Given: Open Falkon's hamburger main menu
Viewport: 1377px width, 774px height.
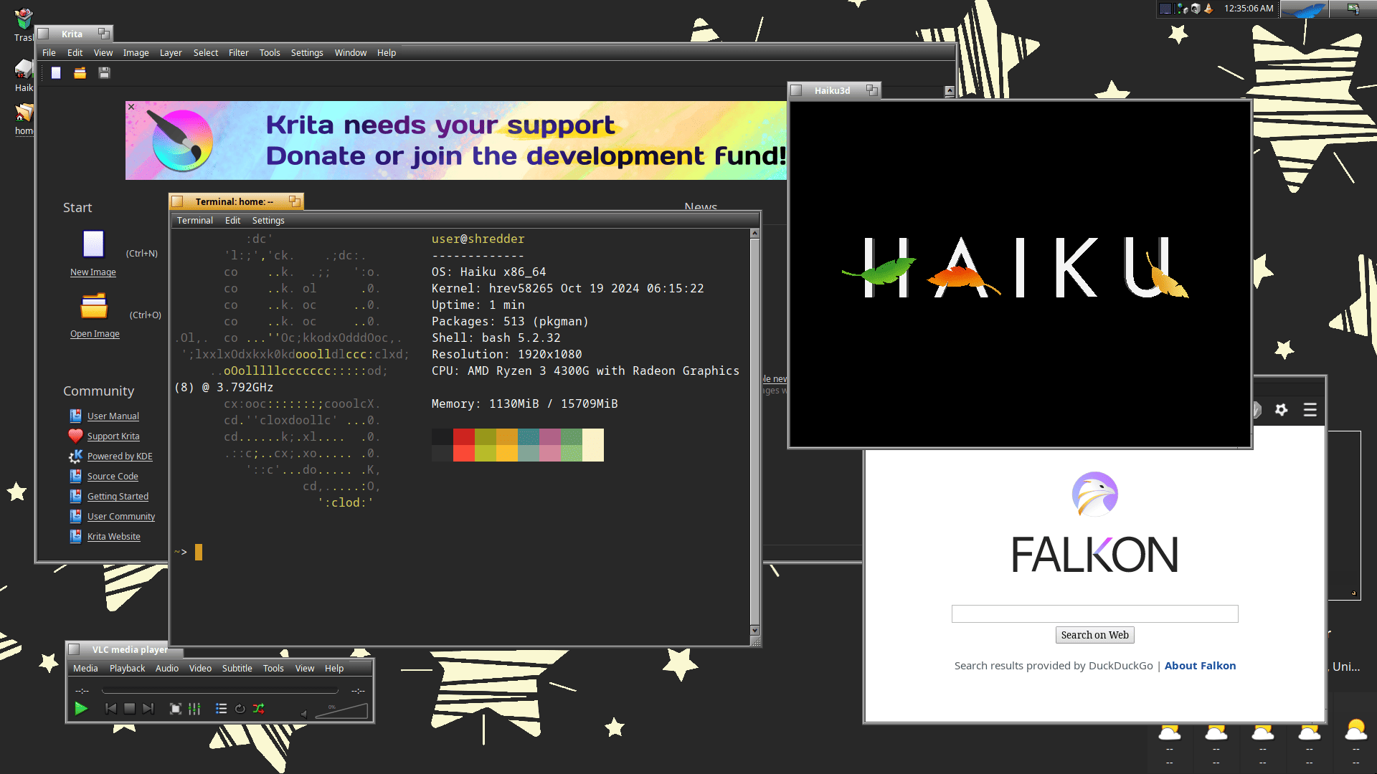Looking at the screenshot, I should click(1310, 410).
